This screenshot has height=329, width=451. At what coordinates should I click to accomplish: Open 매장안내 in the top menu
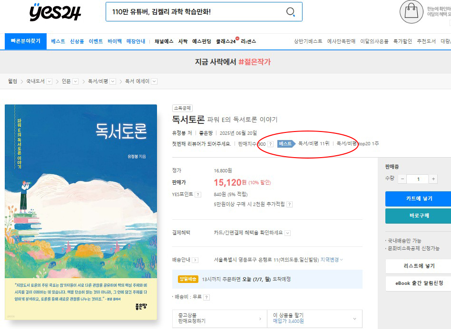click(x=136, y=41)
